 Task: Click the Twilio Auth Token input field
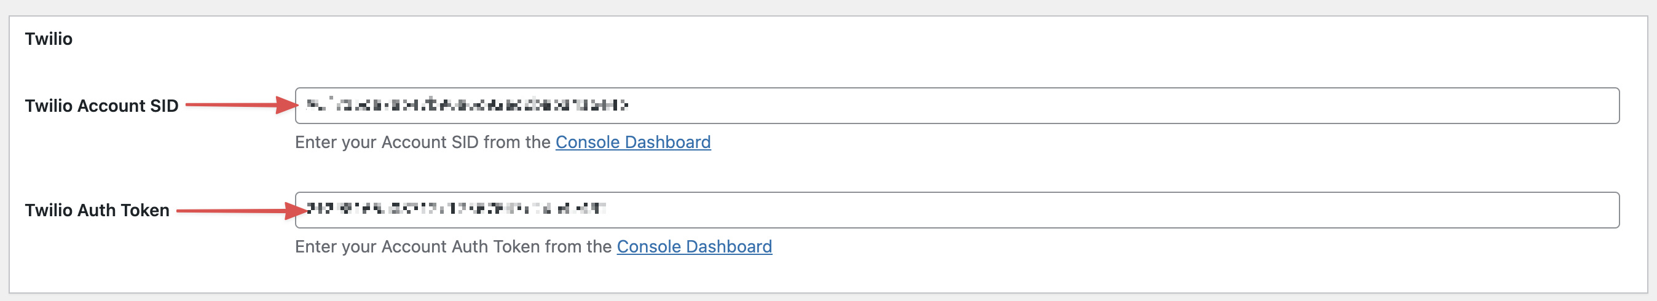(956, 209)
